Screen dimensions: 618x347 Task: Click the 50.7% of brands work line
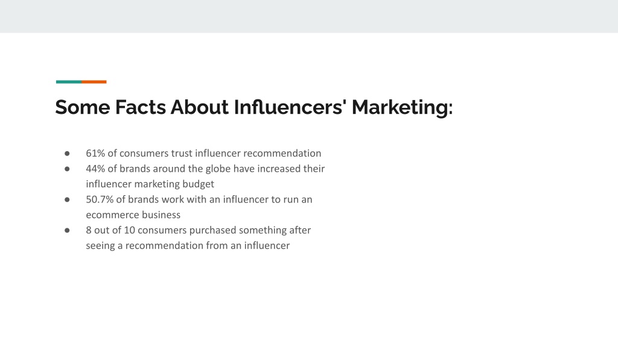tap(199, 199)
